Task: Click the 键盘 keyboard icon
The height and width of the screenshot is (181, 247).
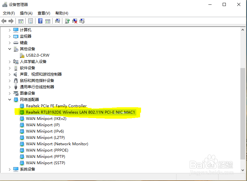Action: coord(16,43)
